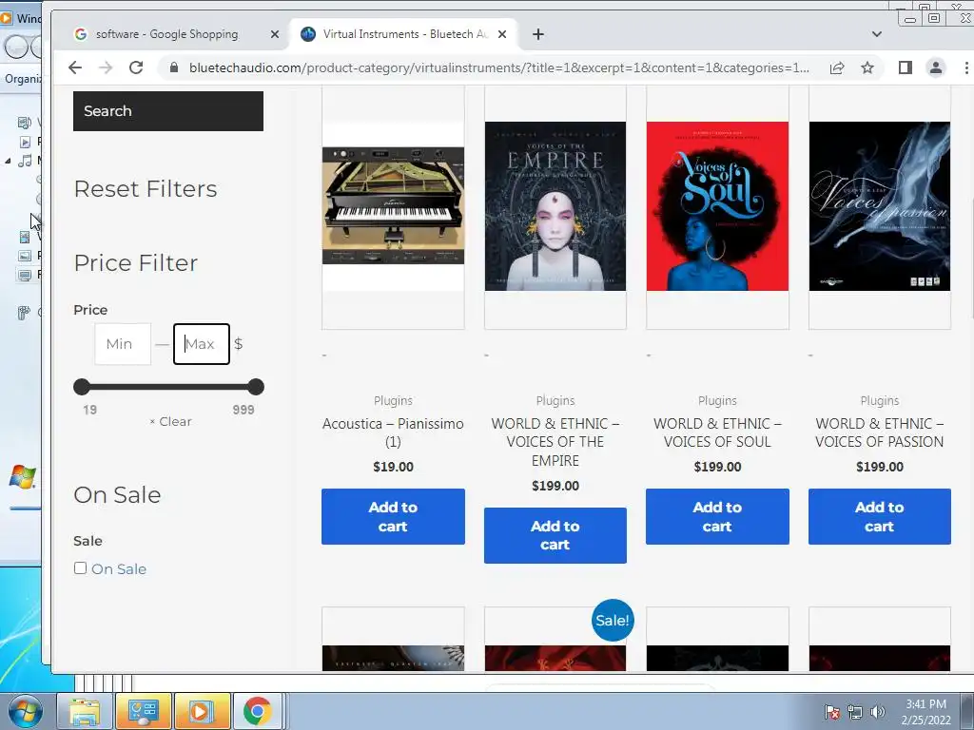The width and height of the screenshot is (974, 730).
Task: Click the Reset Filters link
Action: (x=146, y=189)
